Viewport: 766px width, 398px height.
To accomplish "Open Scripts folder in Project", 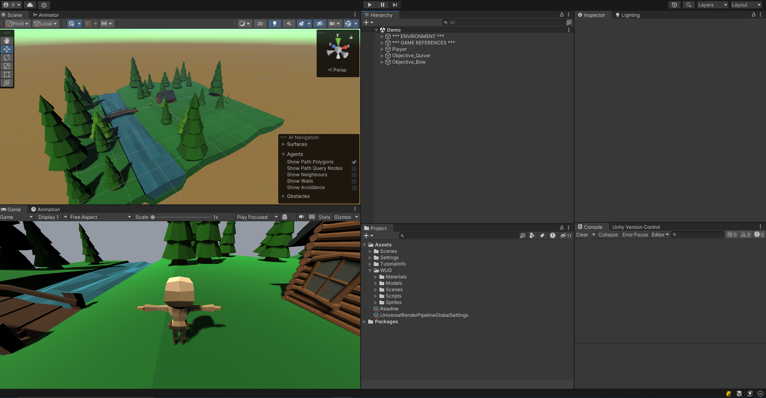I will [393, 296].
